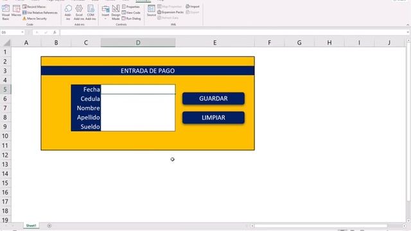
Task: Select the Fecha input cell
Action: 138,89
